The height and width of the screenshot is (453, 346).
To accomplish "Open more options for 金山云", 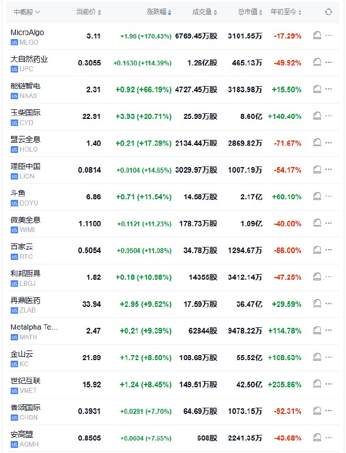I will pyautogui.click(x=328, y=357).
